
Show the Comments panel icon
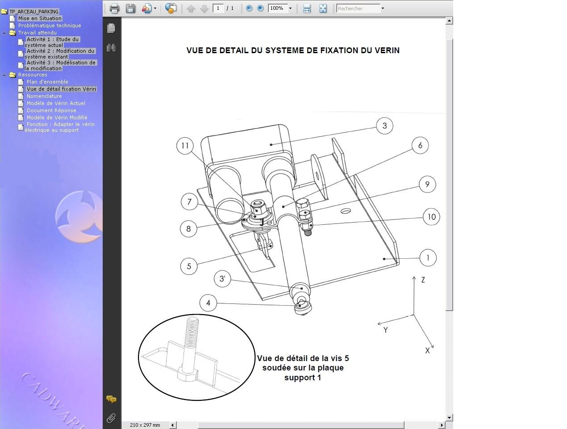tap(111, 399)
